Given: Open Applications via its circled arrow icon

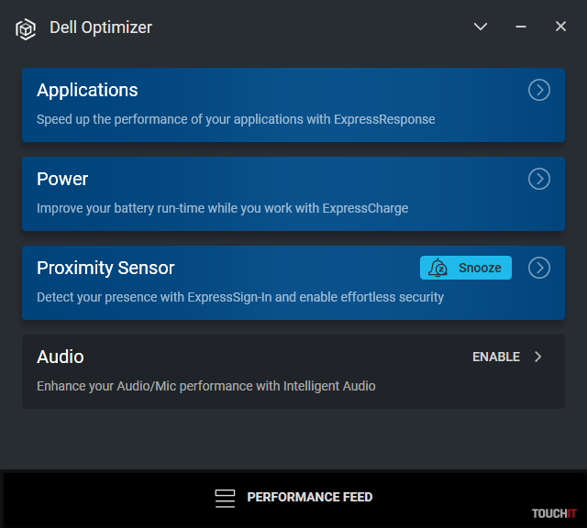Looking at the screenshot, I should (x=539, y=90).
